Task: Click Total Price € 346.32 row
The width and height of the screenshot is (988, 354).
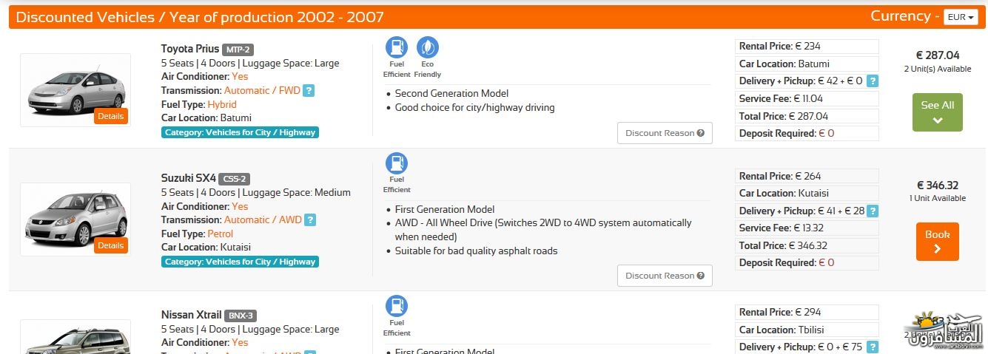Action: click(807, 245)
